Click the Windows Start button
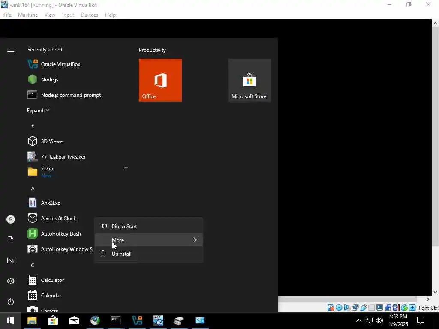Image resolution: width=439 pixels, height=329 pixels. [10, 320]
